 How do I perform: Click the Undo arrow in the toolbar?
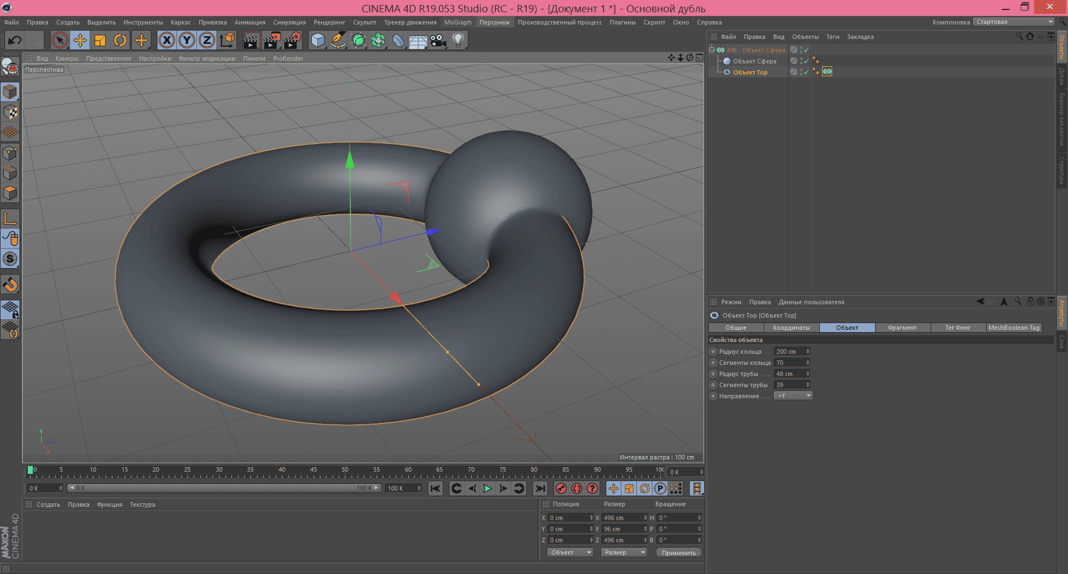point(15,40)
